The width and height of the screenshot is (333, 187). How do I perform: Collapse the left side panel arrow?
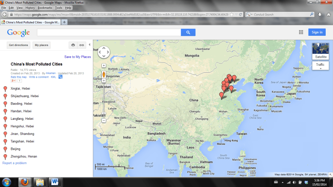[x=89, y=45]
